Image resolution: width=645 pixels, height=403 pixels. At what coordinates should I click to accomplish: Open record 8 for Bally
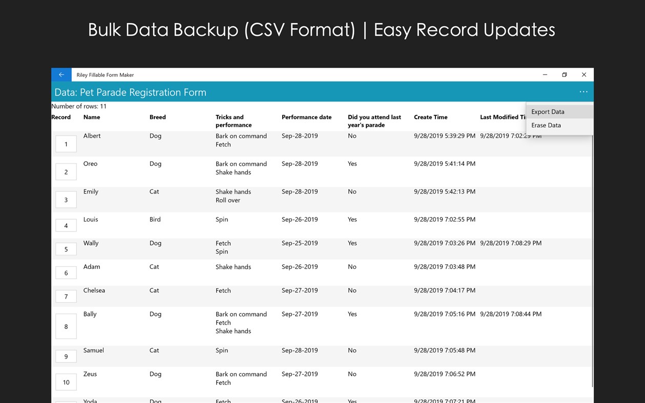point(66,326)
